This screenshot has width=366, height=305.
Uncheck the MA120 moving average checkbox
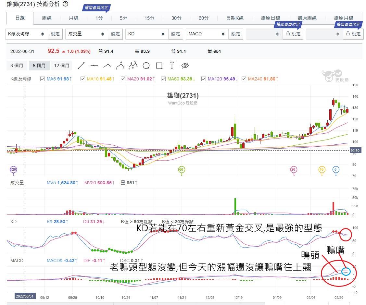point(204,79)
